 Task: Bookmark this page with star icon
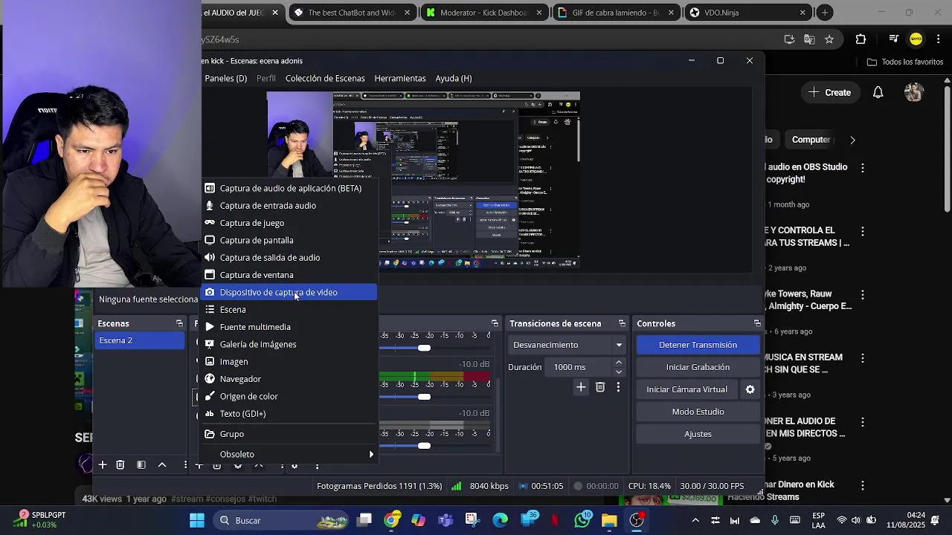point(829,39)
